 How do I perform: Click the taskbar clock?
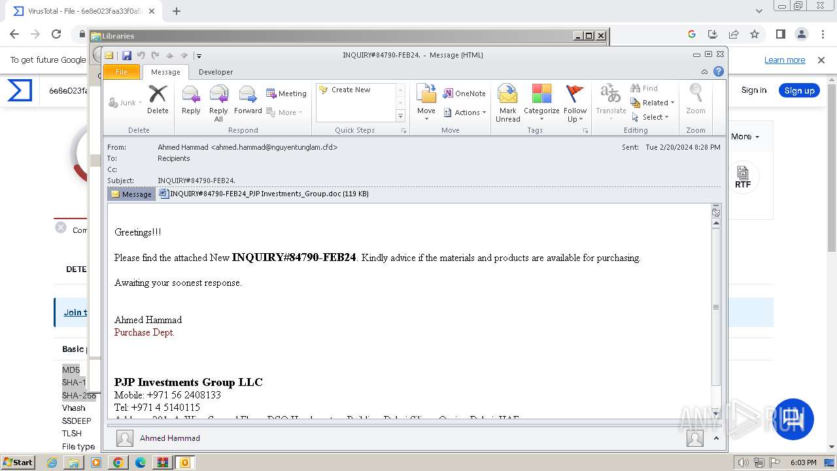pos(803,462)
